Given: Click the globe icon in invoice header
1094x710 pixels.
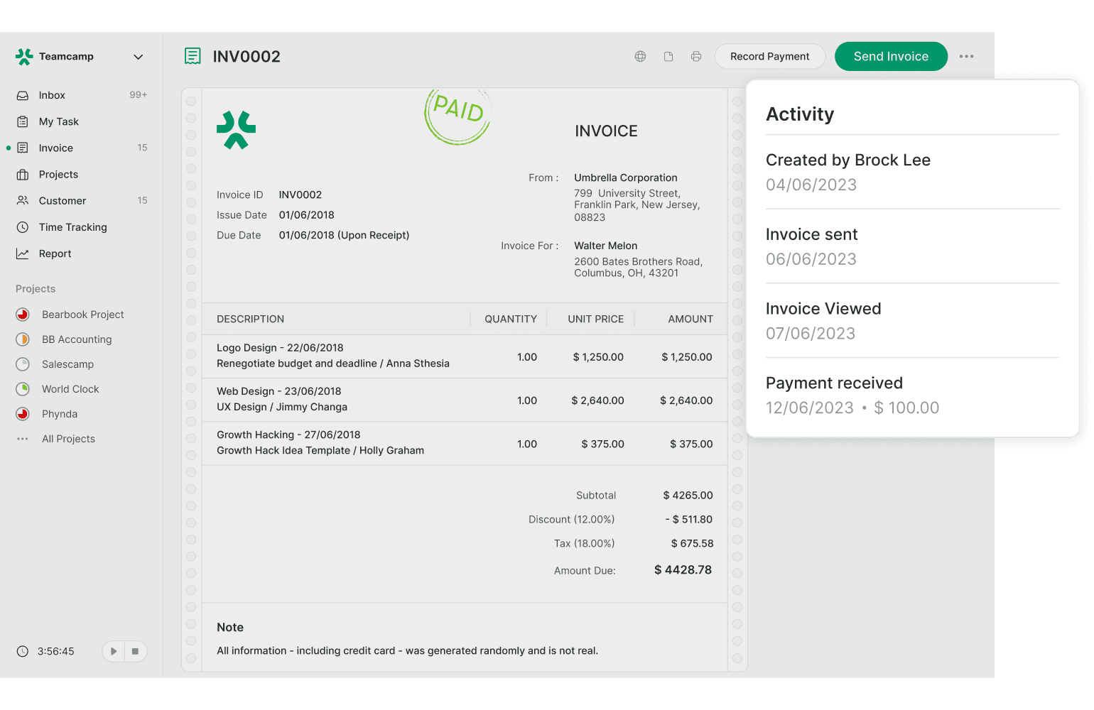Looking at the screenshot, I should tap(640, 57).
